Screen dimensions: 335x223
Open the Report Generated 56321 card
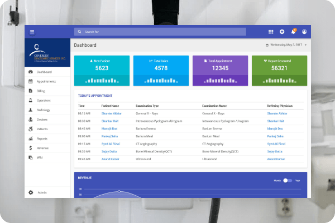[x=279, y=71]
